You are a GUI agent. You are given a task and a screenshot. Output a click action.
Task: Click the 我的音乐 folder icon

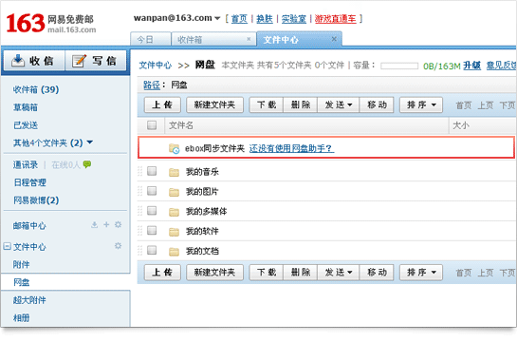[174, 172]
